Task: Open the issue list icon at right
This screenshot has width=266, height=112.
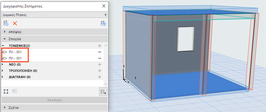Action: coord(104,23)
